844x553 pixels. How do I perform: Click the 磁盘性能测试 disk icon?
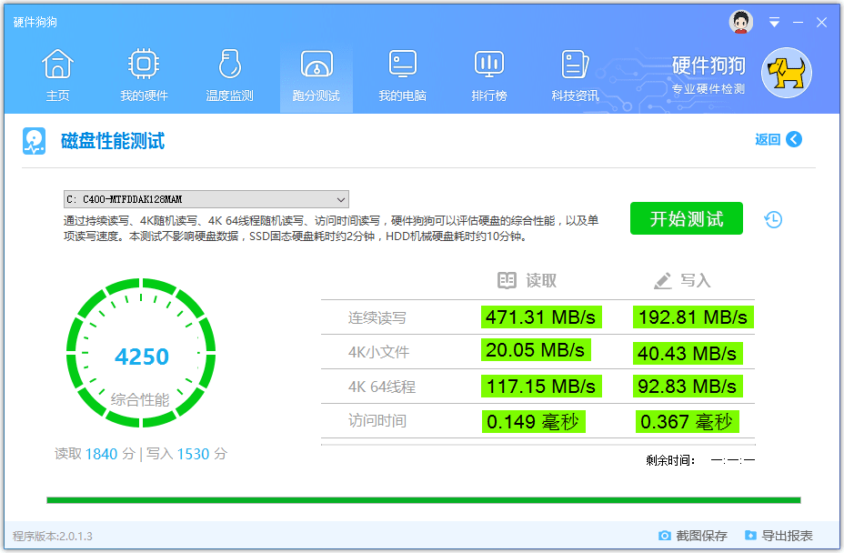click(35, 141)
